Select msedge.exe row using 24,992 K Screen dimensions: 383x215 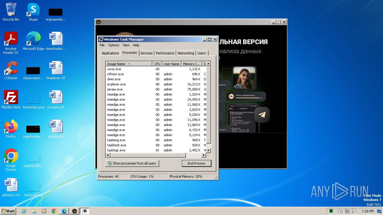pos(156,99)
